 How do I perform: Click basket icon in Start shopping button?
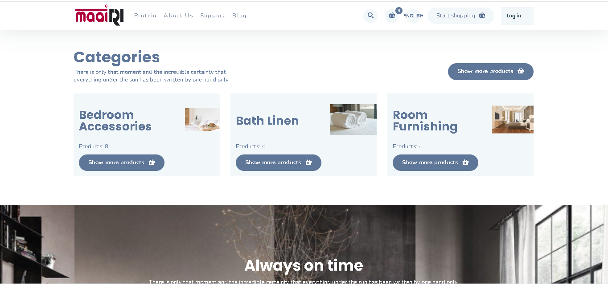click(482, 16)
